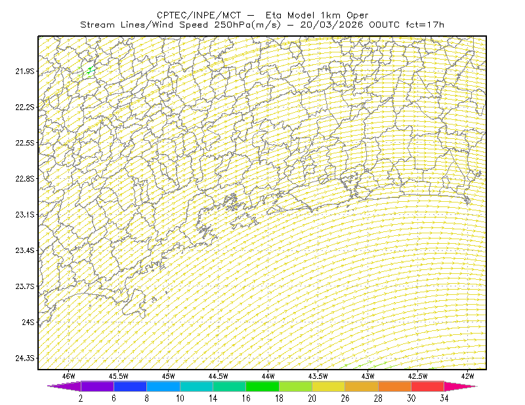The width and height of the screenshot is (525, 405).
Task: Click the latitude label 22.2S
Action: [x=25, y=107]
